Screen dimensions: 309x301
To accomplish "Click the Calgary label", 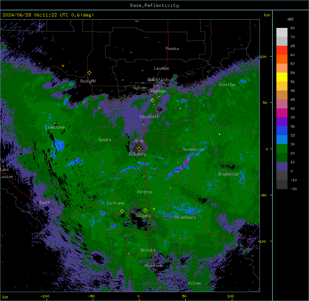I will coord(143,216).
